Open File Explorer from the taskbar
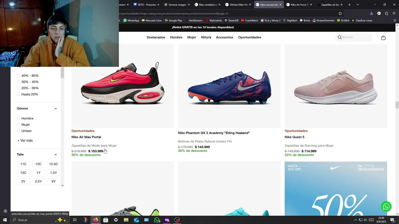 [x=126, y=220]
